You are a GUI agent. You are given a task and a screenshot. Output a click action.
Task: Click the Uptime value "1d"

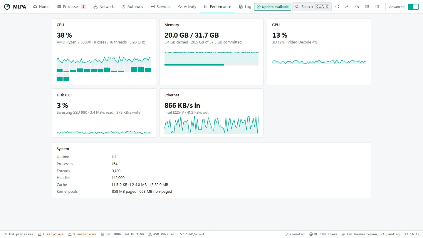114,157
